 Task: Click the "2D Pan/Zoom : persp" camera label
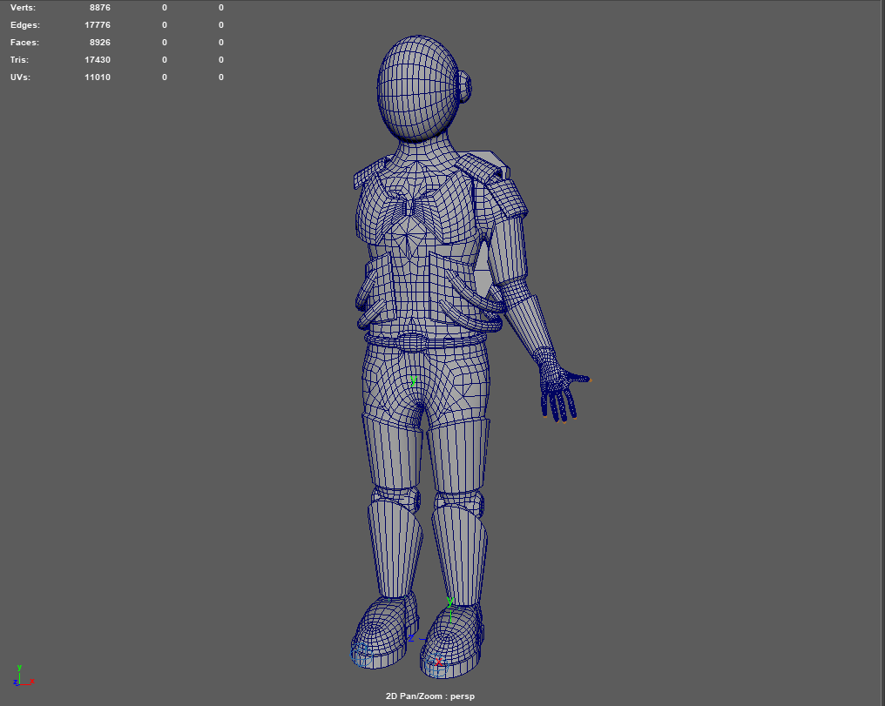[429, 696]
